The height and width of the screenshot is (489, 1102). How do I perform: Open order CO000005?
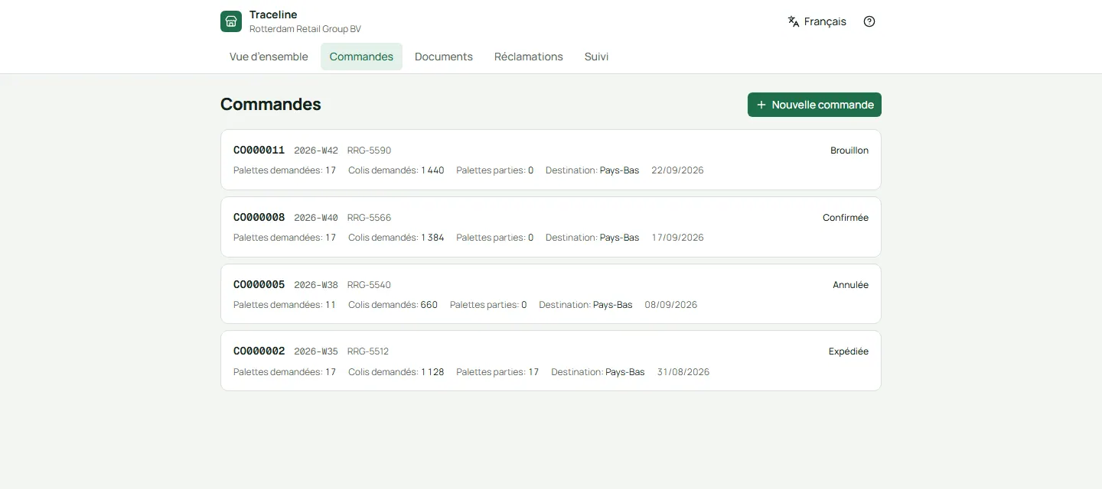pos(551,294)
